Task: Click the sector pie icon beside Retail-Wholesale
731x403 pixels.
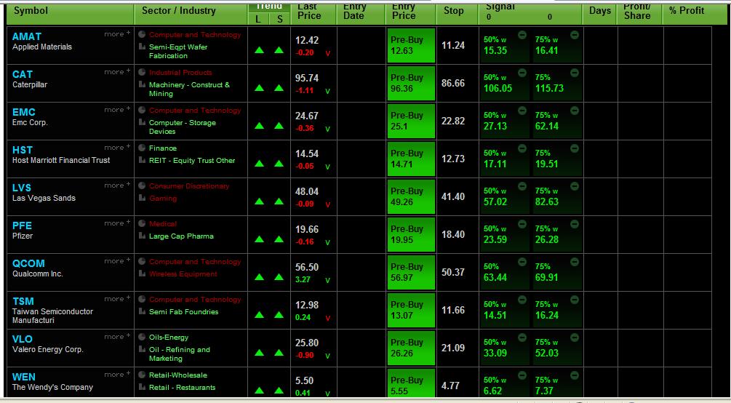Action: [142, 375]
